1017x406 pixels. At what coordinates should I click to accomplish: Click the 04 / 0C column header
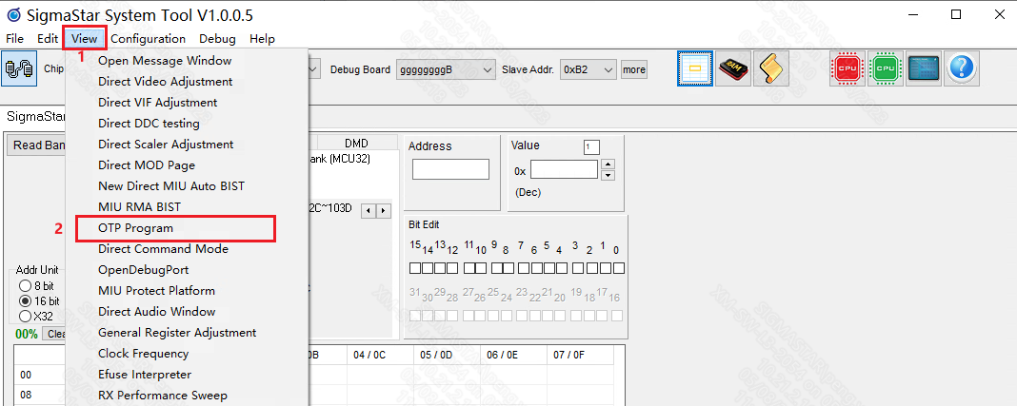[x=380, y=355]
